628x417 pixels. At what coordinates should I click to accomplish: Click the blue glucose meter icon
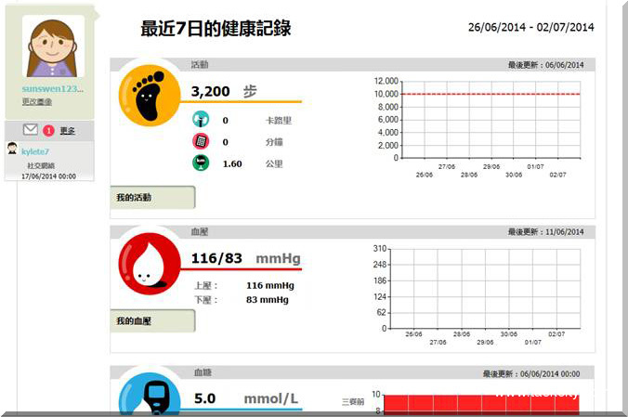coord(149,399)
